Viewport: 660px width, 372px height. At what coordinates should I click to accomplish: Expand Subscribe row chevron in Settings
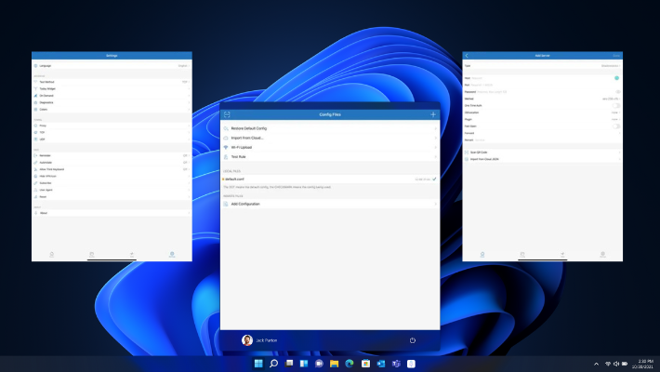[189, 183]
